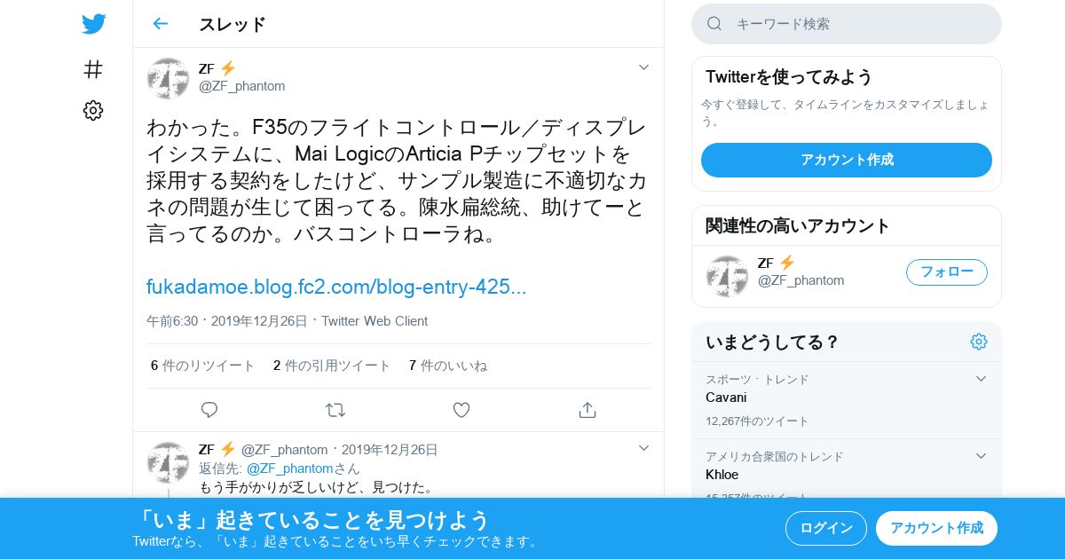This screenshot has width=1065, height=559.
Task: Expand options for the Cavani trend
Action: tap(981, 379)
